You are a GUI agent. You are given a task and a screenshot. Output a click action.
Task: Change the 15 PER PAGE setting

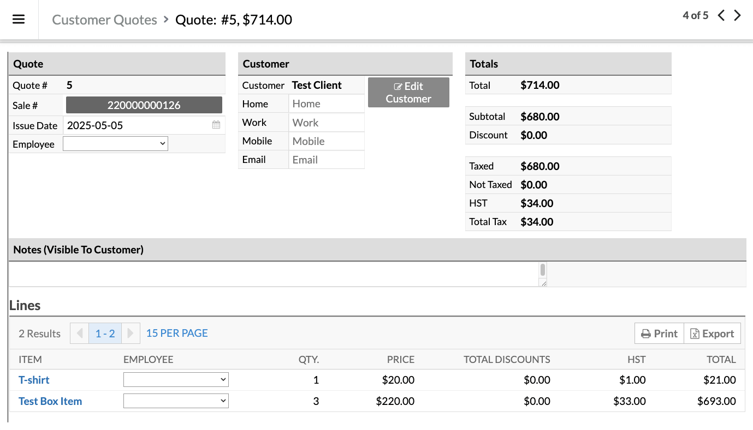tap(177, 333)
